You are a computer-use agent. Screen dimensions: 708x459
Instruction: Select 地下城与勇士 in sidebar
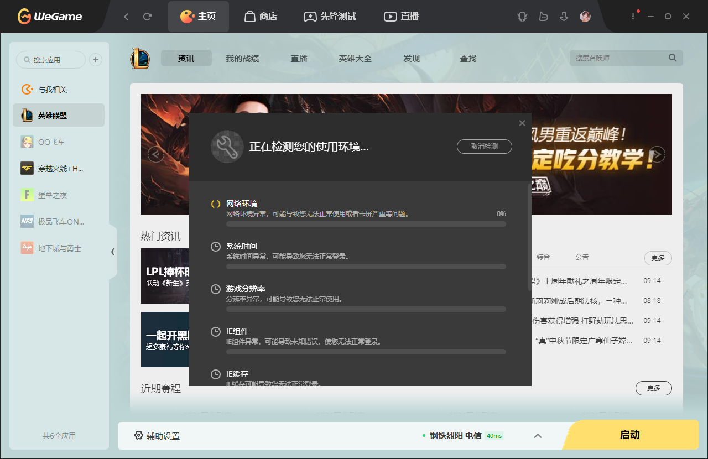59,248
